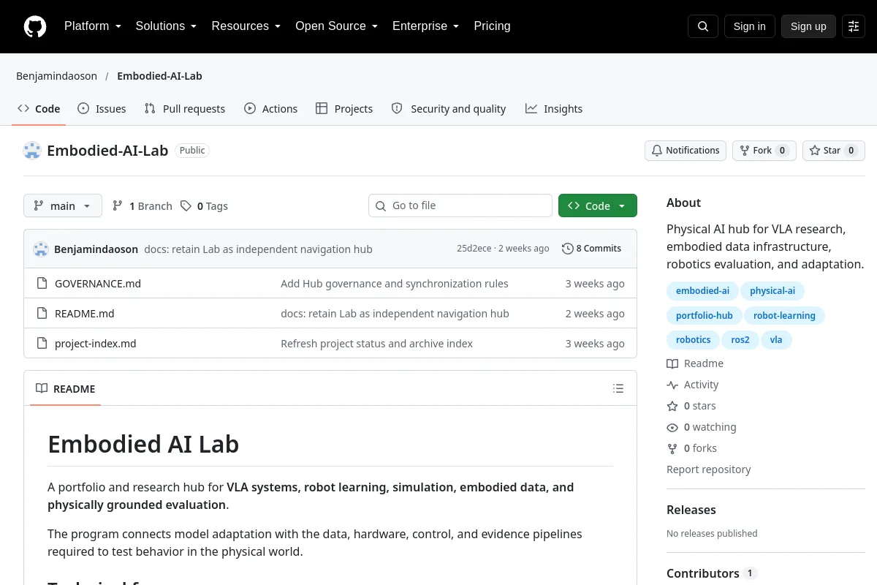Viewport: 877px width, 585px height.
Task: Click the Sign in button
Action: tap(750, 26)
